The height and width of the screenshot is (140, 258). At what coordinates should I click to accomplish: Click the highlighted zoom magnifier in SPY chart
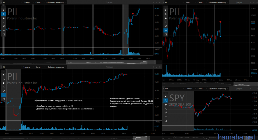click(x=166, y=101)
